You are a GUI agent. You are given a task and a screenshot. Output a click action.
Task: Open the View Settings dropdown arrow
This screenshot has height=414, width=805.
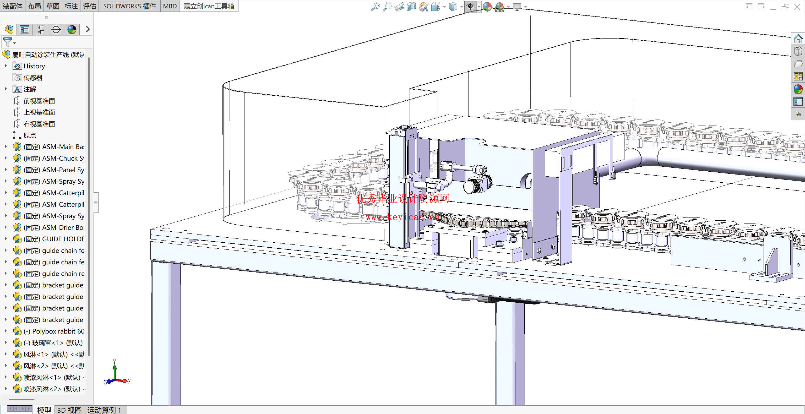click(526, 7)
